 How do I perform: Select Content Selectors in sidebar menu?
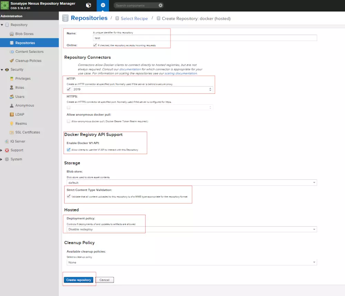click(29, 52)
